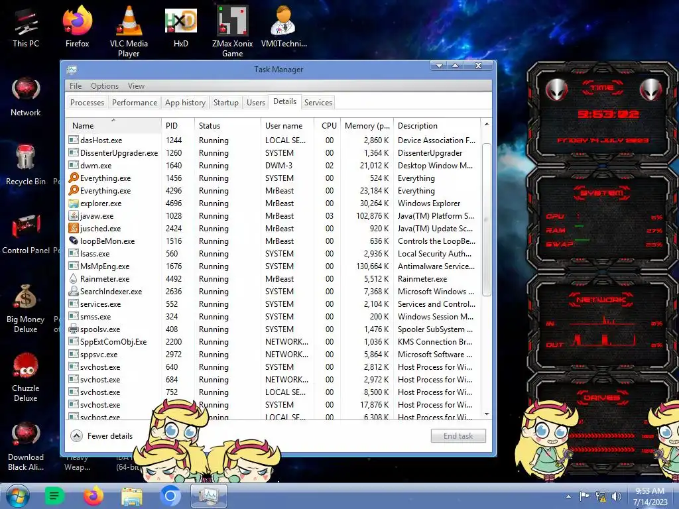Select the dwm.exe process row
Screen dimensions: 679x509
pos(273,165)
